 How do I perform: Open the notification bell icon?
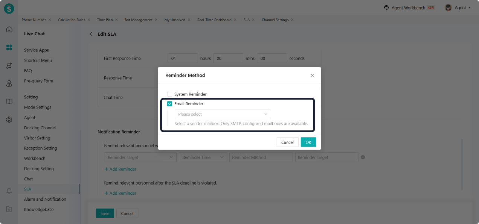pos(9,191)
